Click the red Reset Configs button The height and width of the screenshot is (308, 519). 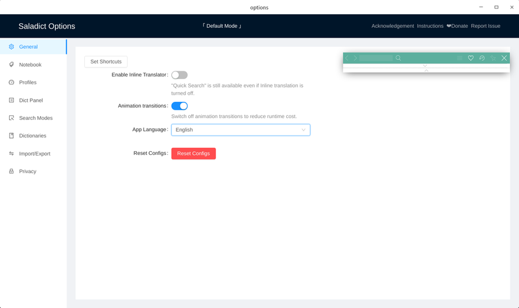coord(193,154)
